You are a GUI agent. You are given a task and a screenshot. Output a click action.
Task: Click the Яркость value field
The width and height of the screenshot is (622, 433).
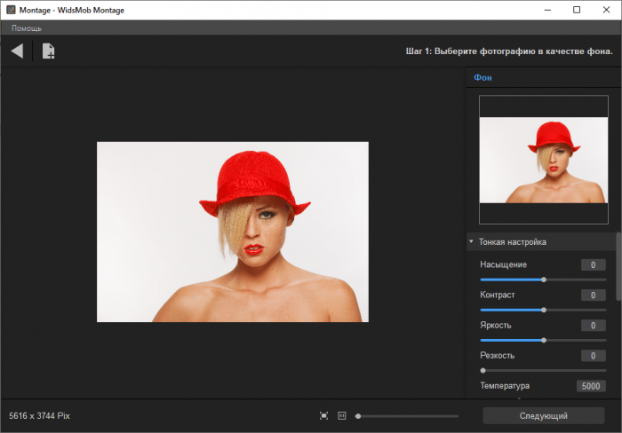pyautogui.click(x=593, y=326)
